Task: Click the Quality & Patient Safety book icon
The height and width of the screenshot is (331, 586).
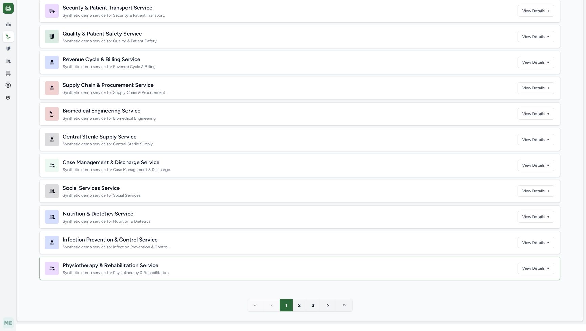Action: tap(52, 37)
